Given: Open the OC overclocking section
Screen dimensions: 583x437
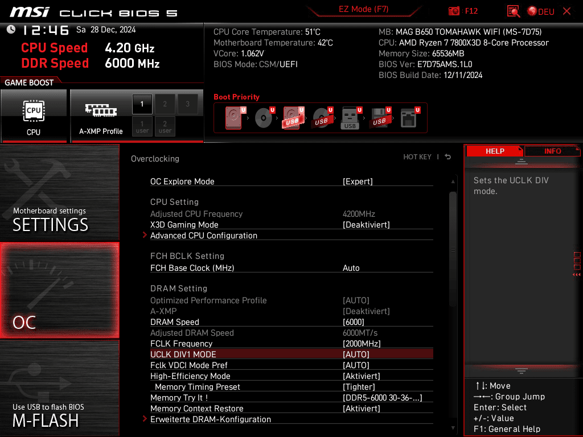Looking at the screenshot, I should [59, 291].
